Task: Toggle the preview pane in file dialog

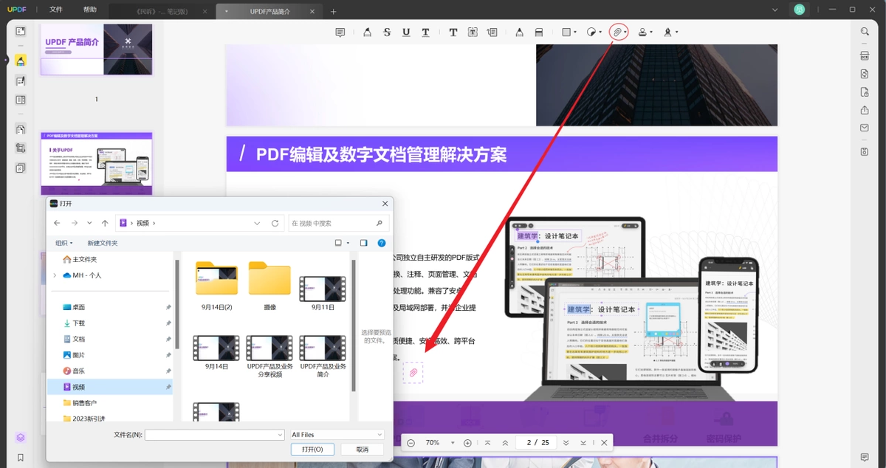Action: click(x=363, y=243)
